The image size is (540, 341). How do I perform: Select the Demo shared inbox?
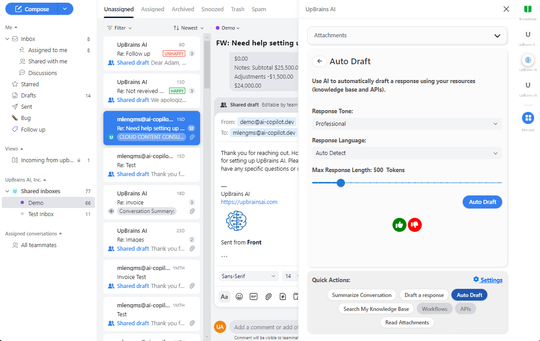pyautogui.click(x=48, y=203)
